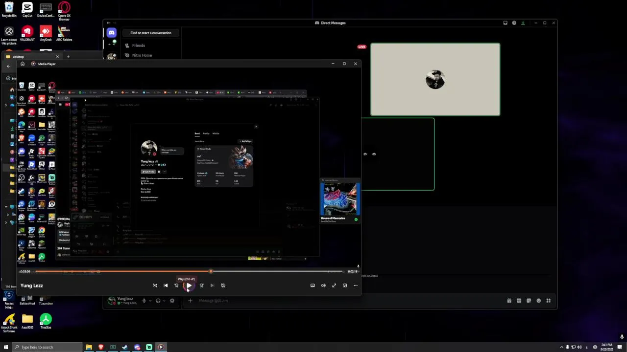
Task: Open Media Player from the taskbar
Action: coord(161,347)
